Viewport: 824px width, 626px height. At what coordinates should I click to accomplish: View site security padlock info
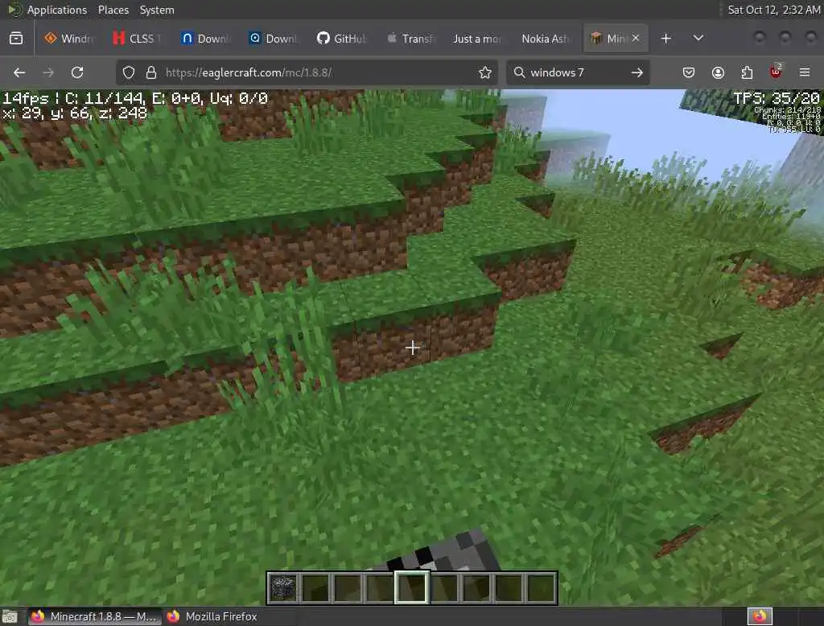(150, 72)
